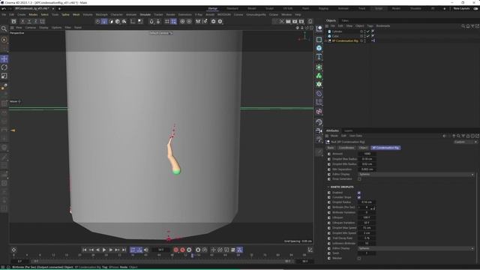Switch to the Layers tab in Attributes
Viewport: 480px width, 270px height.
348,130
